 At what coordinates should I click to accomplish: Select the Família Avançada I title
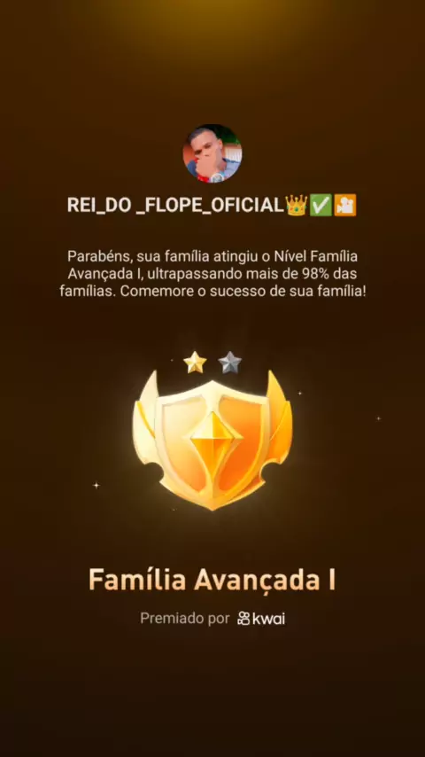coord(212,580)
